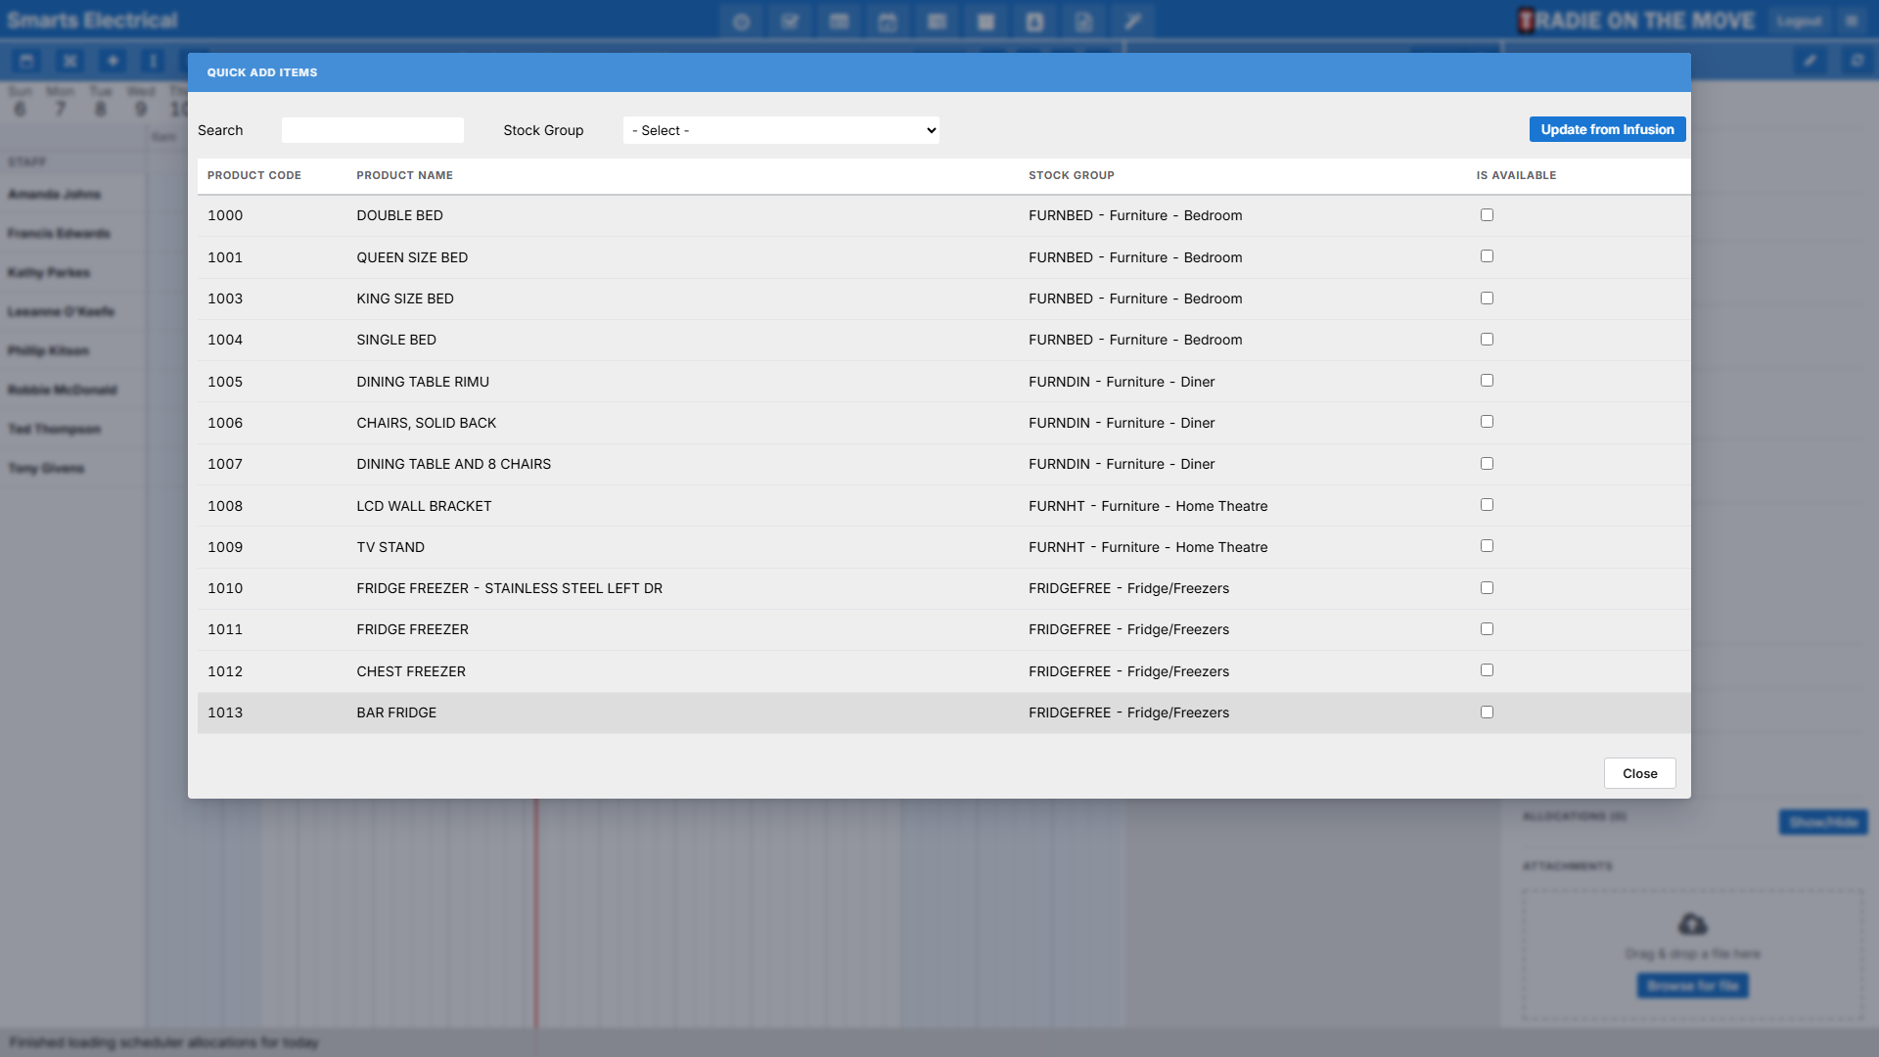Click Browse for file button in background
This screenshot has width=1879, height=1057.
(1692, 986)
